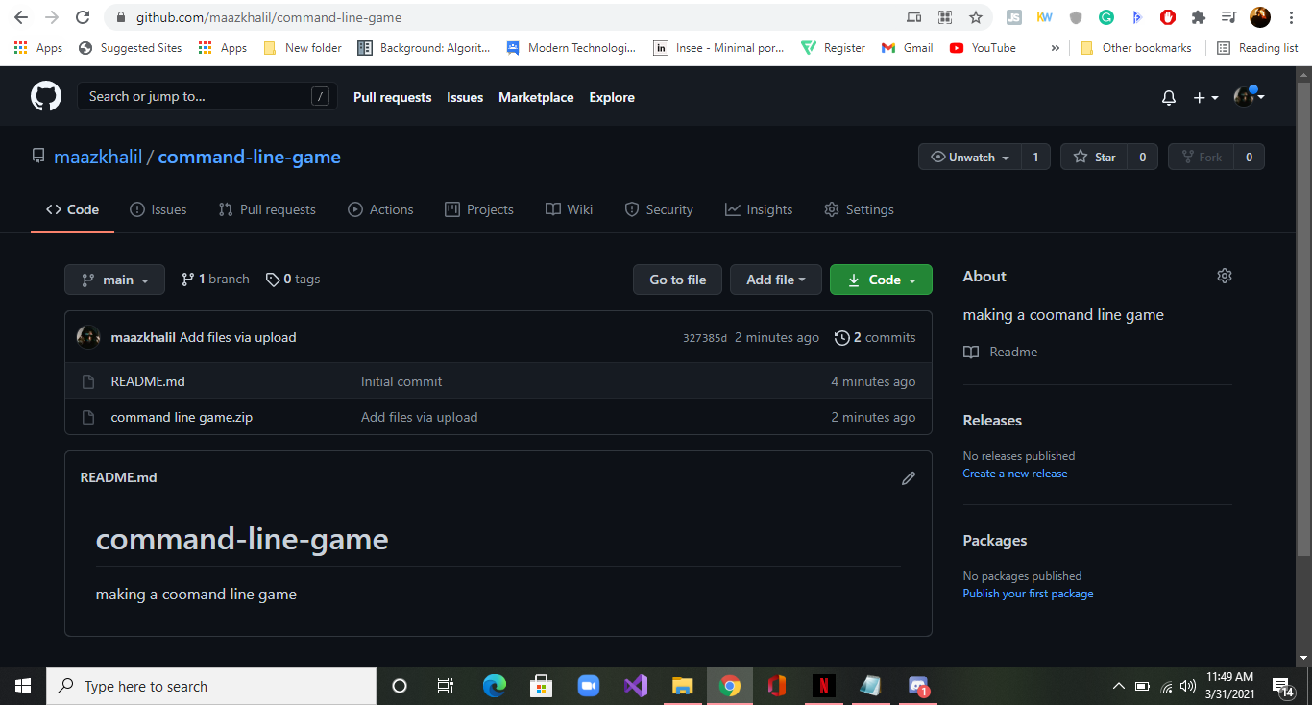Edit README with the pencil icon

tap(909, 478)
